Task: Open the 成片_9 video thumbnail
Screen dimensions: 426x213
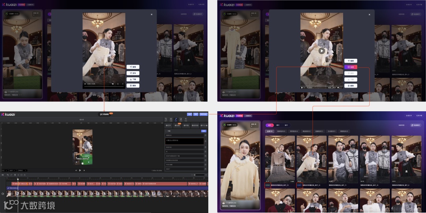Action: 406,159
